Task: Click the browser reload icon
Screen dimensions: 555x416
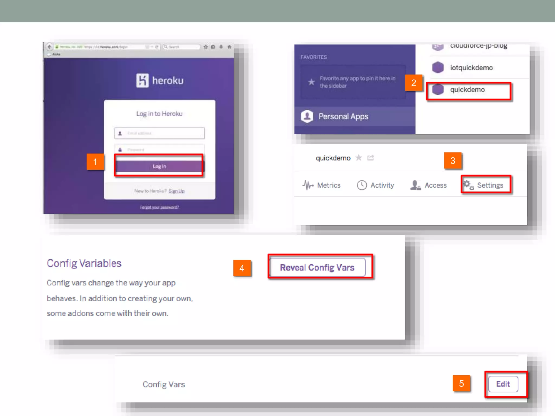Action: point(157,47)
